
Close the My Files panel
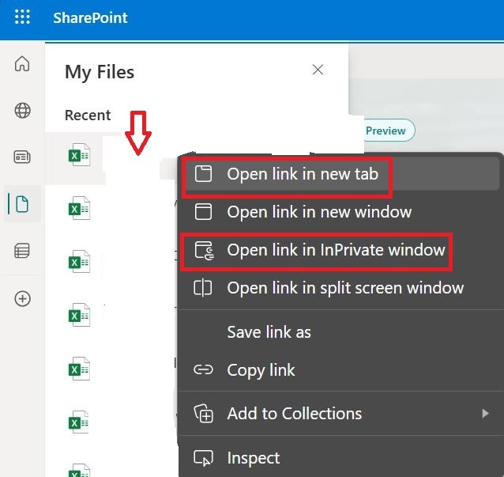(x=318, y=70)
